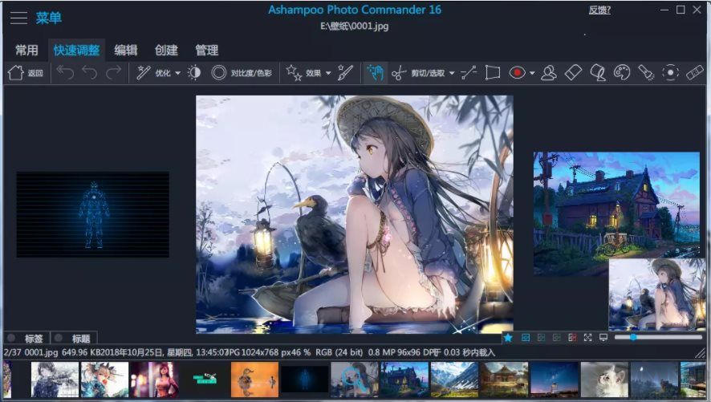Click the blue star favorite icon
711x402 pixels.
pos(508,338)
